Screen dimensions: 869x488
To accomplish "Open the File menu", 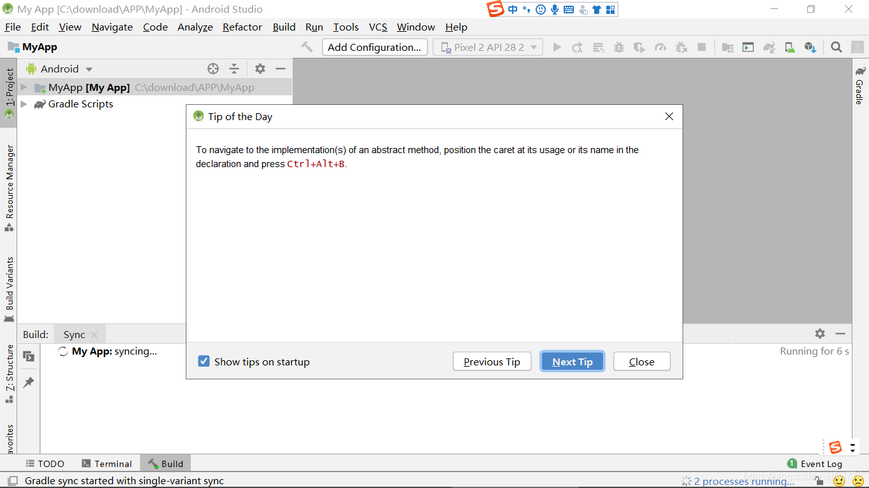I will tap(13, 27).
